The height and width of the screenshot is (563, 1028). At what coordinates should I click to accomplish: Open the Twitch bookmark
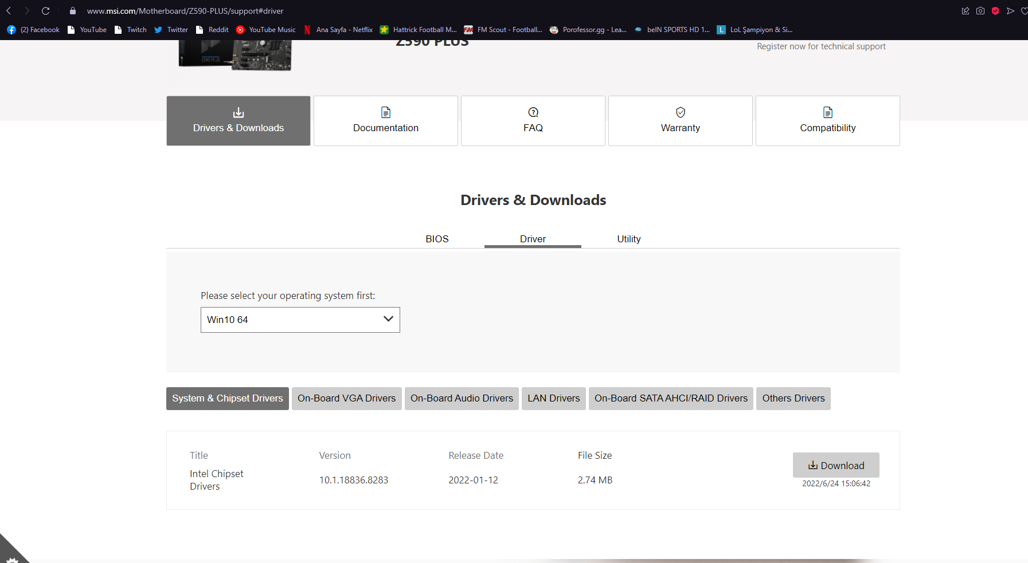[x=131, y=30]
